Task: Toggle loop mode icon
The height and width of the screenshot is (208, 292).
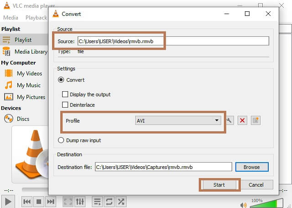Action: 109,202
